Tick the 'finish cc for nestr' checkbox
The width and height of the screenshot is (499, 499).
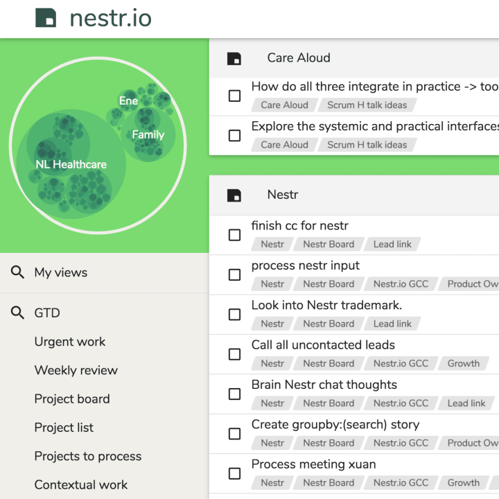(234, 235)
